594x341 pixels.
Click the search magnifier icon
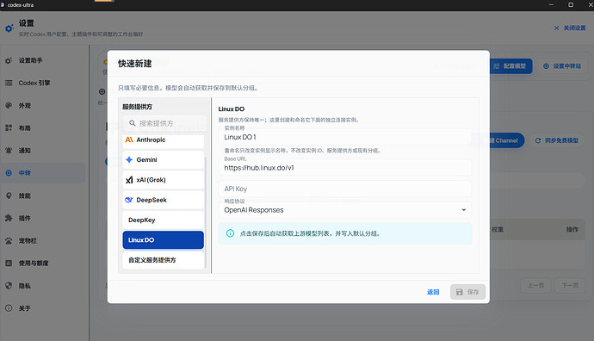click(x=133, y=123)
